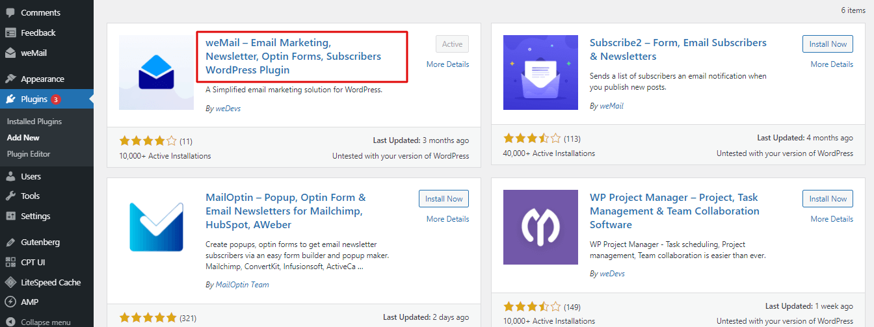The width and height of the screenshot is (874, 327).
Task: Click the Gutenberg pencil icon
Action: click(10, 242)
